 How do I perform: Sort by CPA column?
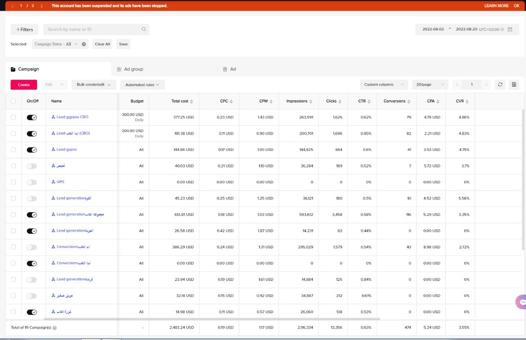point(438,101)
